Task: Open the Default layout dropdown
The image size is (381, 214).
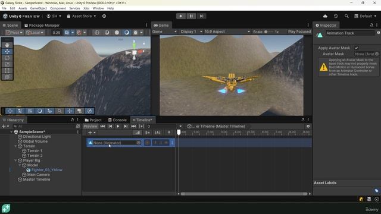Action: pyautogui.click(x=365, y=16)
